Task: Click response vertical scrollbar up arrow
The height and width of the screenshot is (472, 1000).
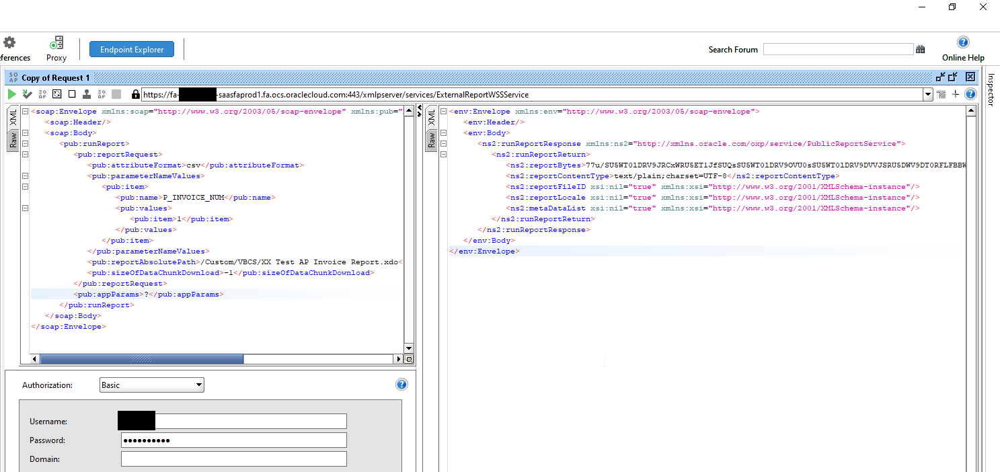Action: click(970, 110)
